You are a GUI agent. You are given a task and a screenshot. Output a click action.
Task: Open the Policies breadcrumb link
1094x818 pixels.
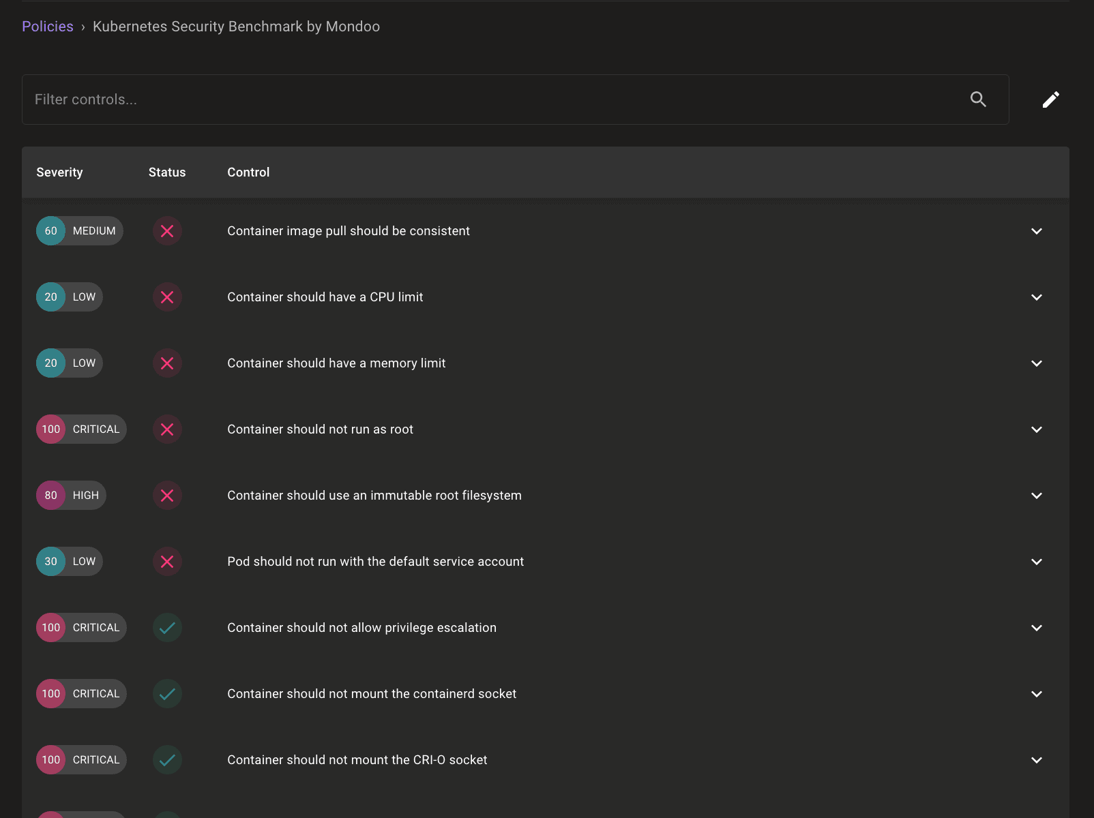click(x=48, y=27)
